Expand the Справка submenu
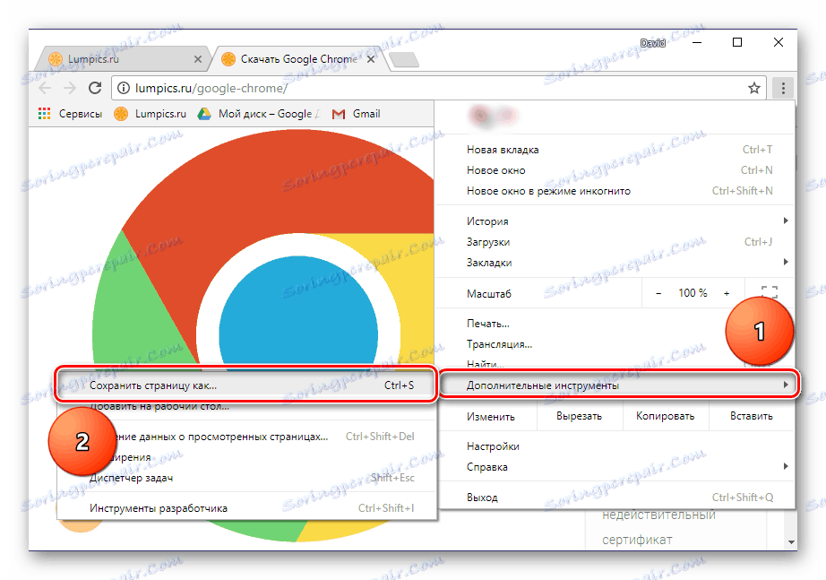The image size is (826, 580). click(x=615, y=467)
